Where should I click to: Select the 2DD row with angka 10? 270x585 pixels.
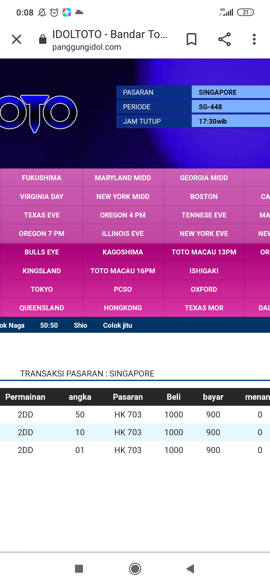[x=135, y=432]
